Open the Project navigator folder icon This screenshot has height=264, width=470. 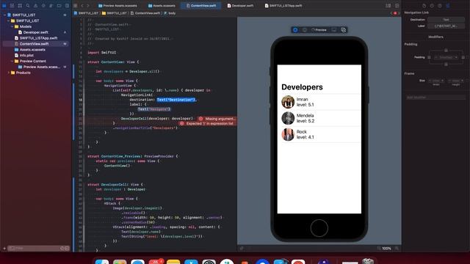pyautogui.click(x=4, y=5)
